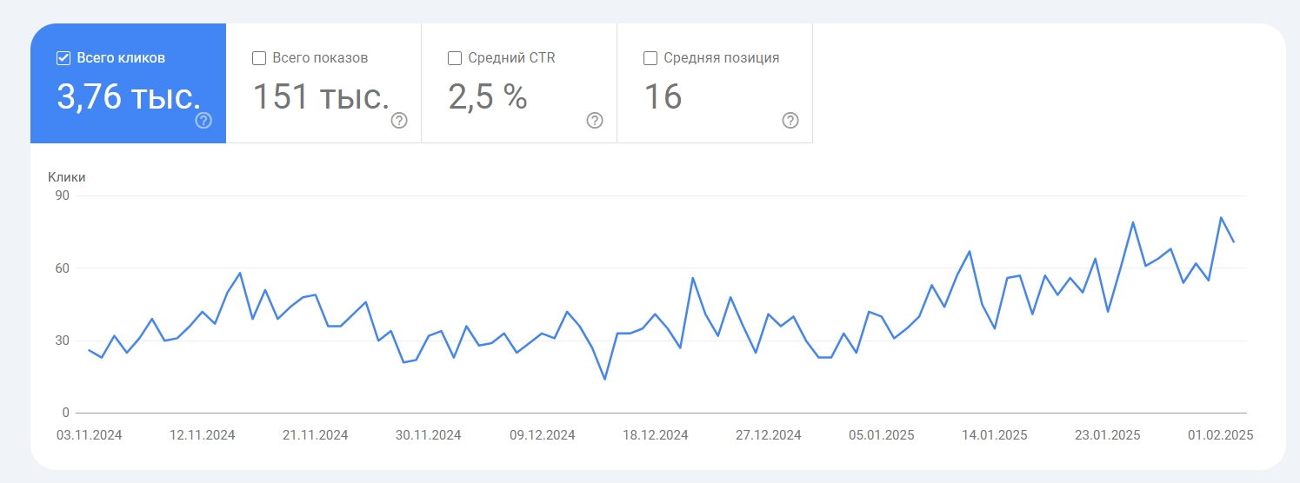Enable the Средний CTR checkbox

click(x=455, y=58)
